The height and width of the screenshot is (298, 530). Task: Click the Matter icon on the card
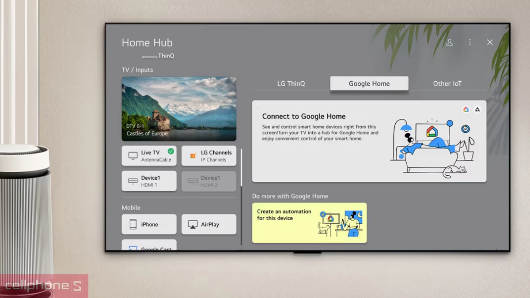pyautogui.click(x=477, y=109)
